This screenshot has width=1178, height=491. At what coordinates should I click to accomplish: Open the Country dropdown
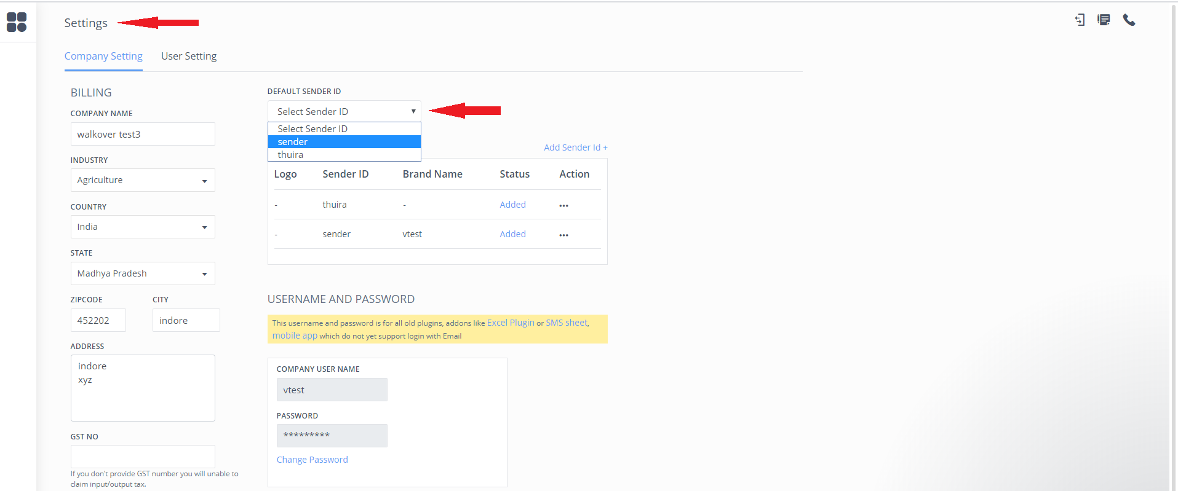(x=143, y=227)
